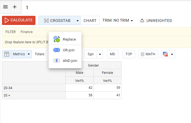Toggle the TOP button

tap(129, 54)
